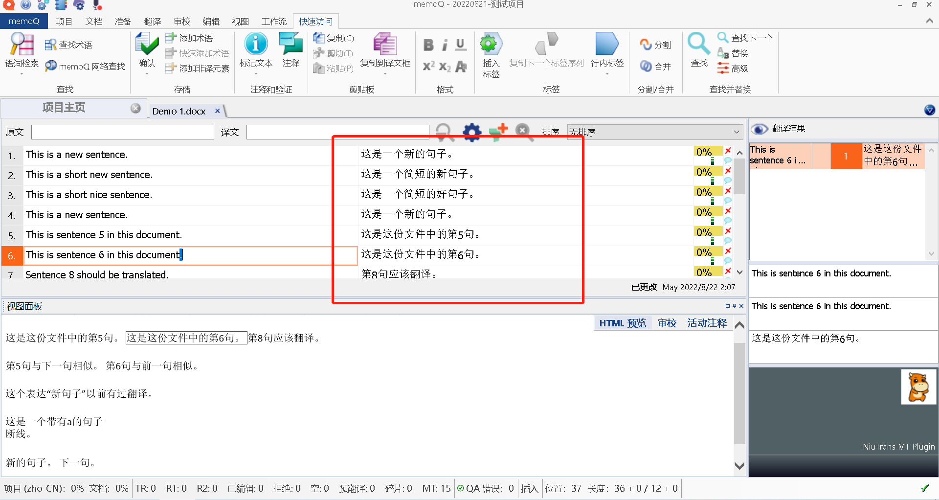
Task: Click the Inline Tags icon
Action: tap(607, 44)
